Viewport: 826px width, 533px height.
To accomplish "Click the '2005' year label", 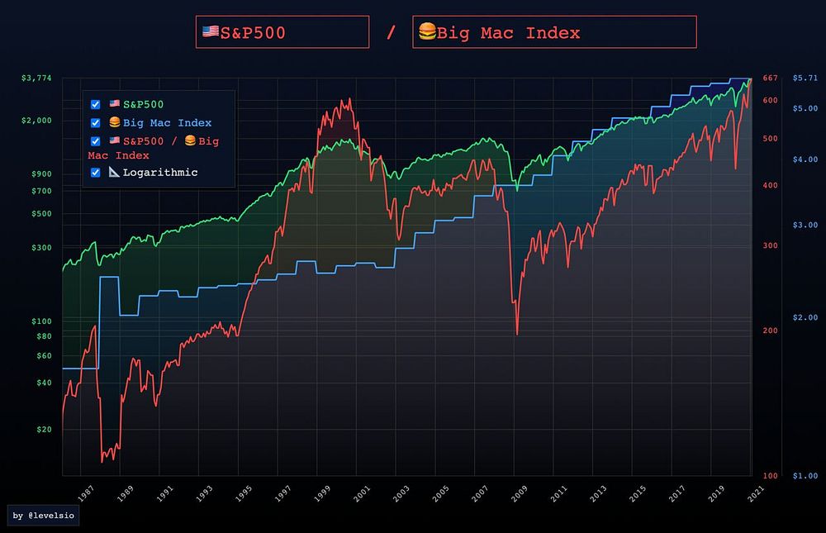I will tap(440, 493).
